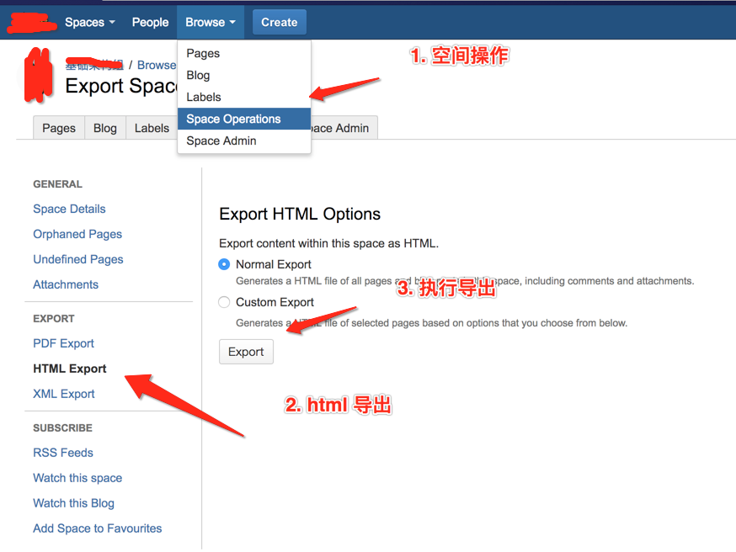Switch to the Pages tab
Screen dimensions: 736x552
[58, 128]
